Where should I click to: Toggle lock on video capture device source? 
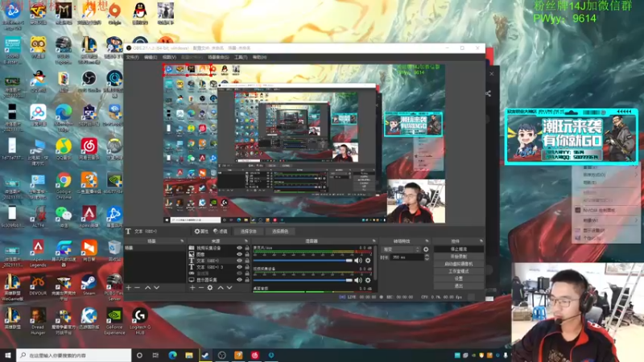pyautogui.click(x=247, y=249)
